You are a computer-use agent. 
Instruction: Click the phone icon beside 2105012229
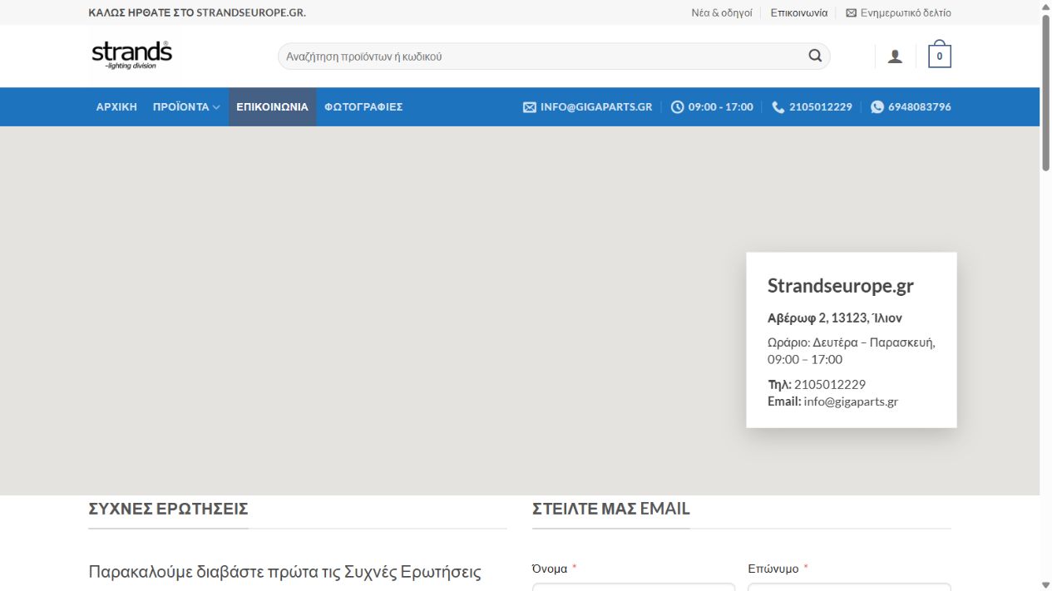(778, 107)
